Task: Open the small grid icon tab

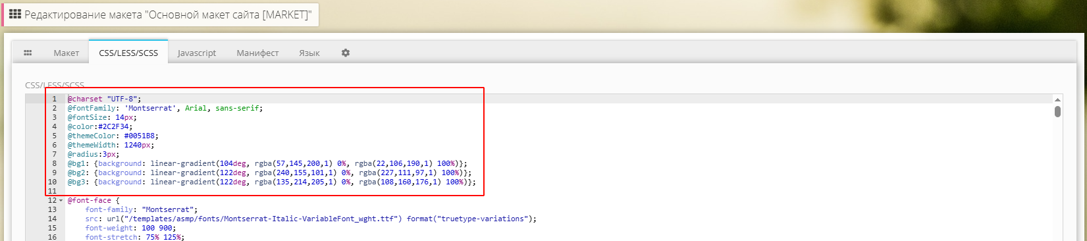Action: 28,53
